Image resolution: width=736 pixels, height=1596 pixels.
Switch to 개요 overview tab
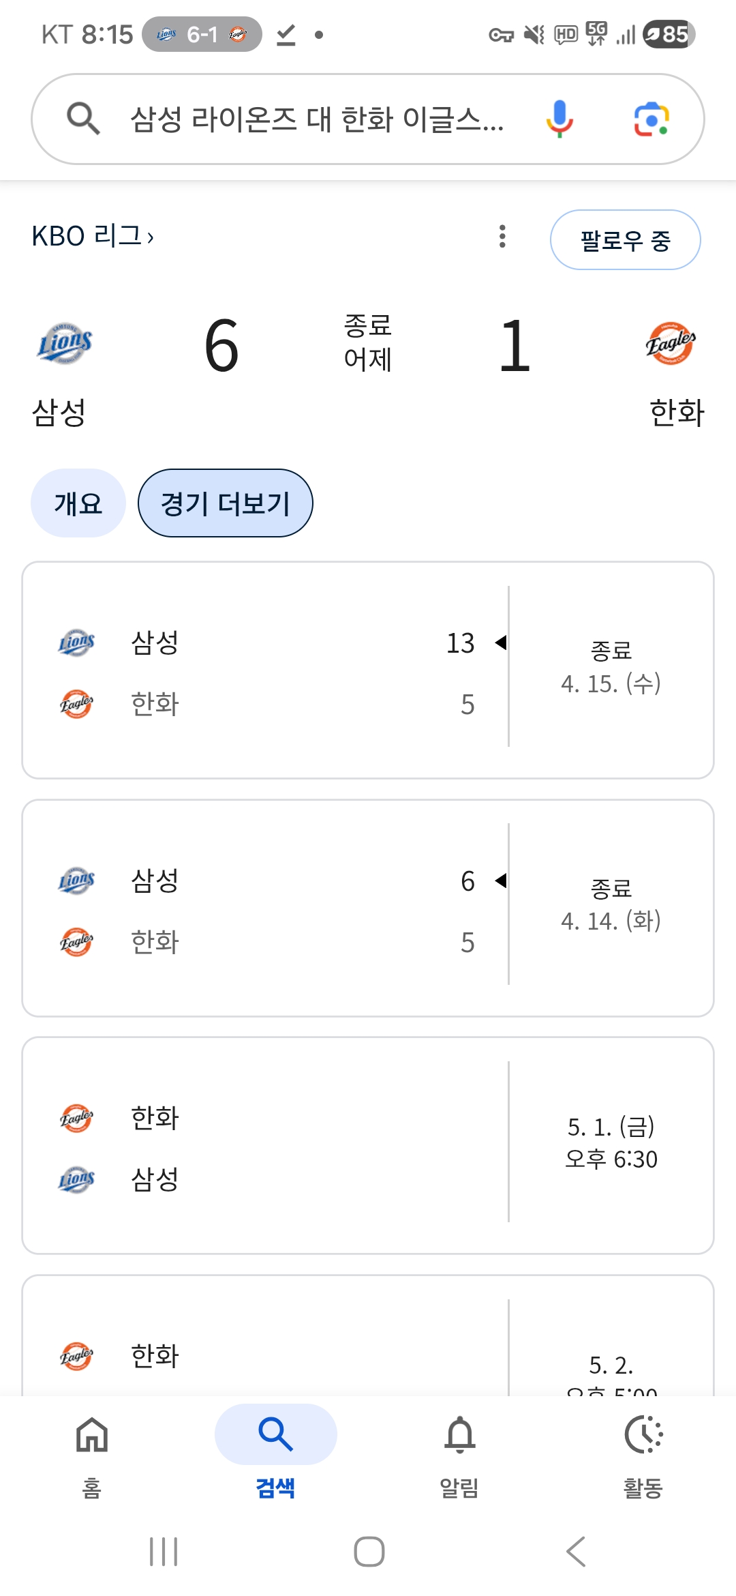tap(78, 503)
